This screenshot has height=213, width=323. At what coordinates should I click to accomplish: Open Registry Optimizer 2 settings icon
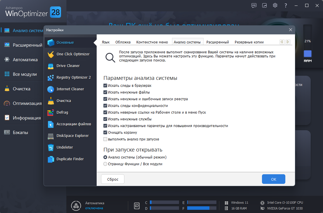click(x=51, y=78)
